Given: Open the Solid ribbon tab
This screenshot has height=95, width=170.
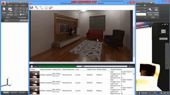Looking at the screenshot, I should 16,5.
